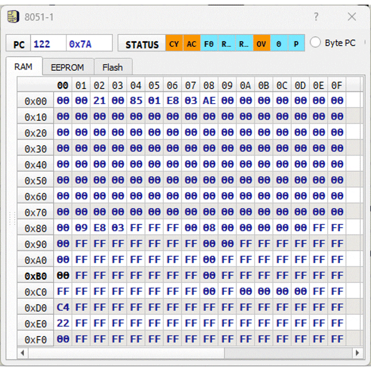Select row header 0x80
The width and height of the screenshot is (371, 371).
(36, 228)
